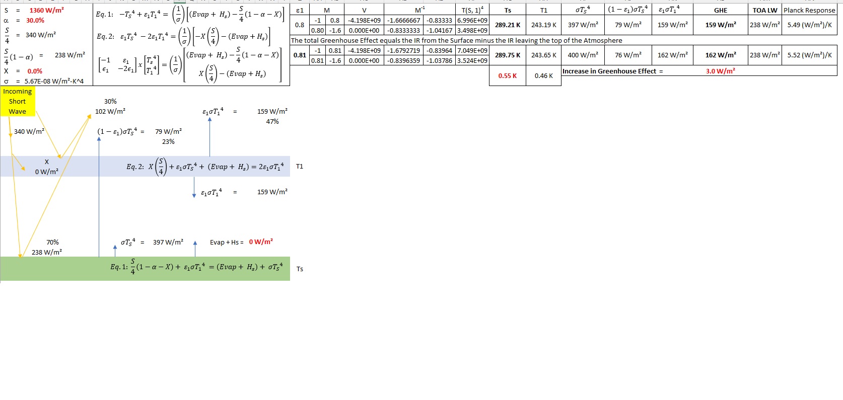
Task: Click the GHE column header
Action: pos(720,10)
